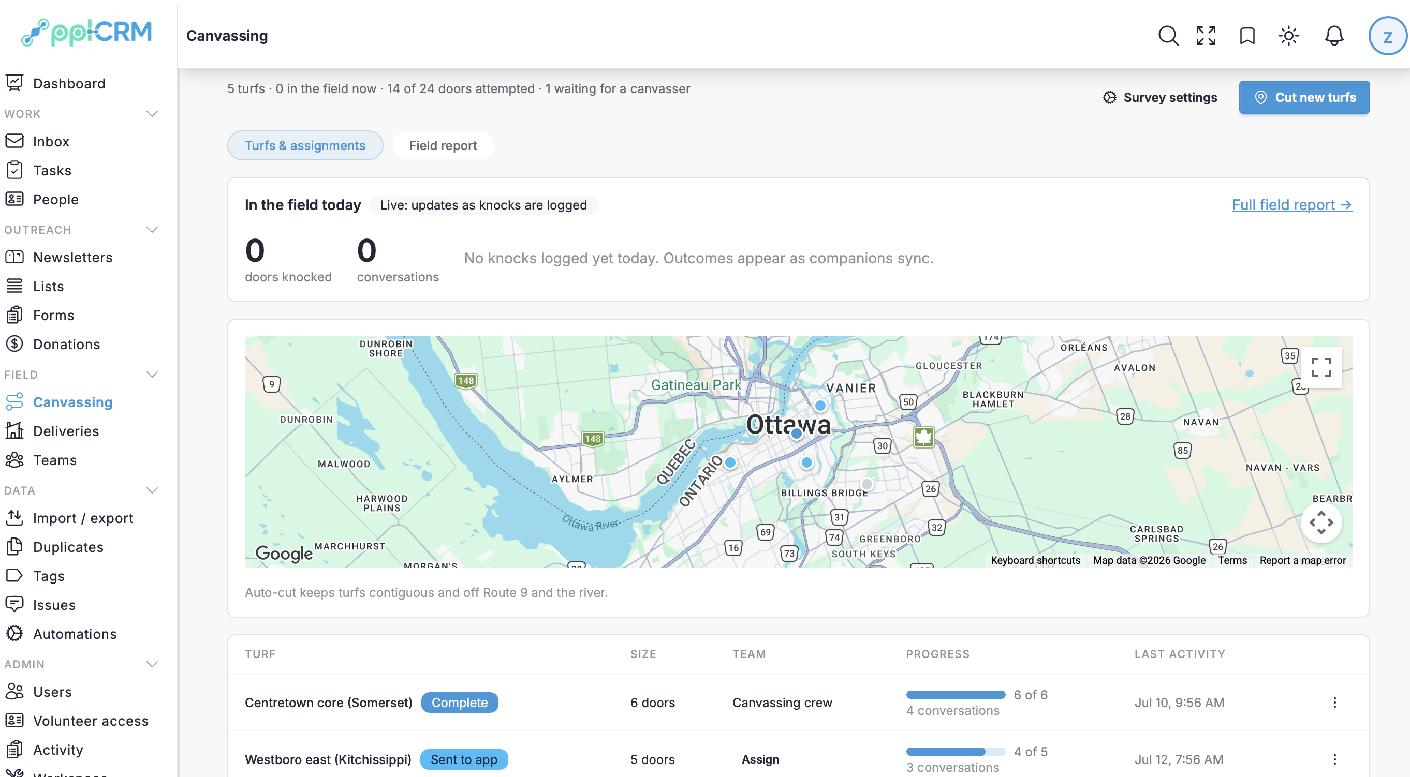Click Westboro east progress bar
This screenshot has width=1410, height=777.
[956, 751]
